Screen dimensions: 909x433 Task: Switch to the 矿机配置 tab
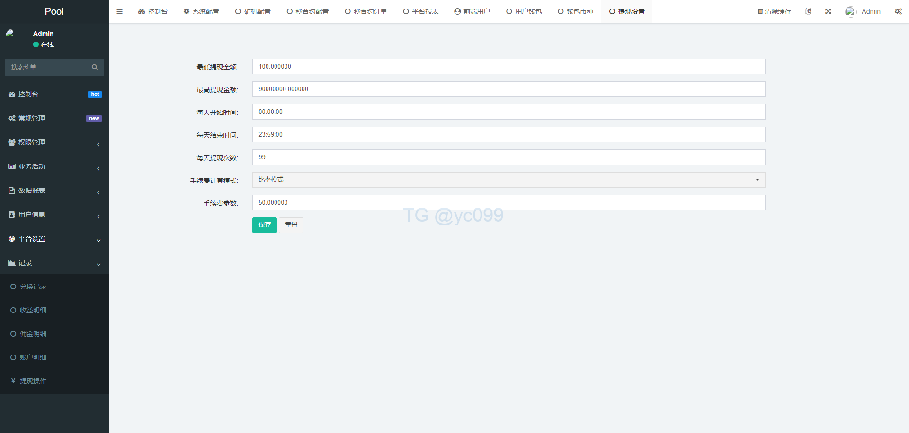253,11
